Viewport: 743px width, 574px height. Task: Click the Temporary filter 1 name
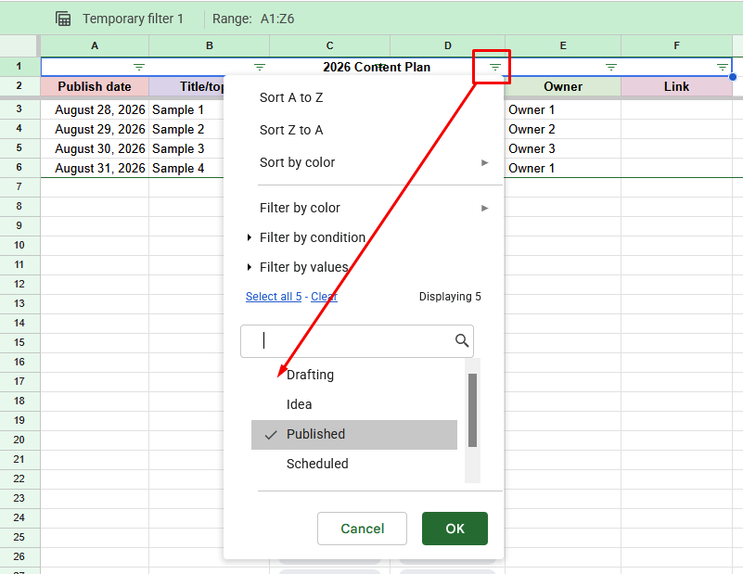click(x=133, y=19)
